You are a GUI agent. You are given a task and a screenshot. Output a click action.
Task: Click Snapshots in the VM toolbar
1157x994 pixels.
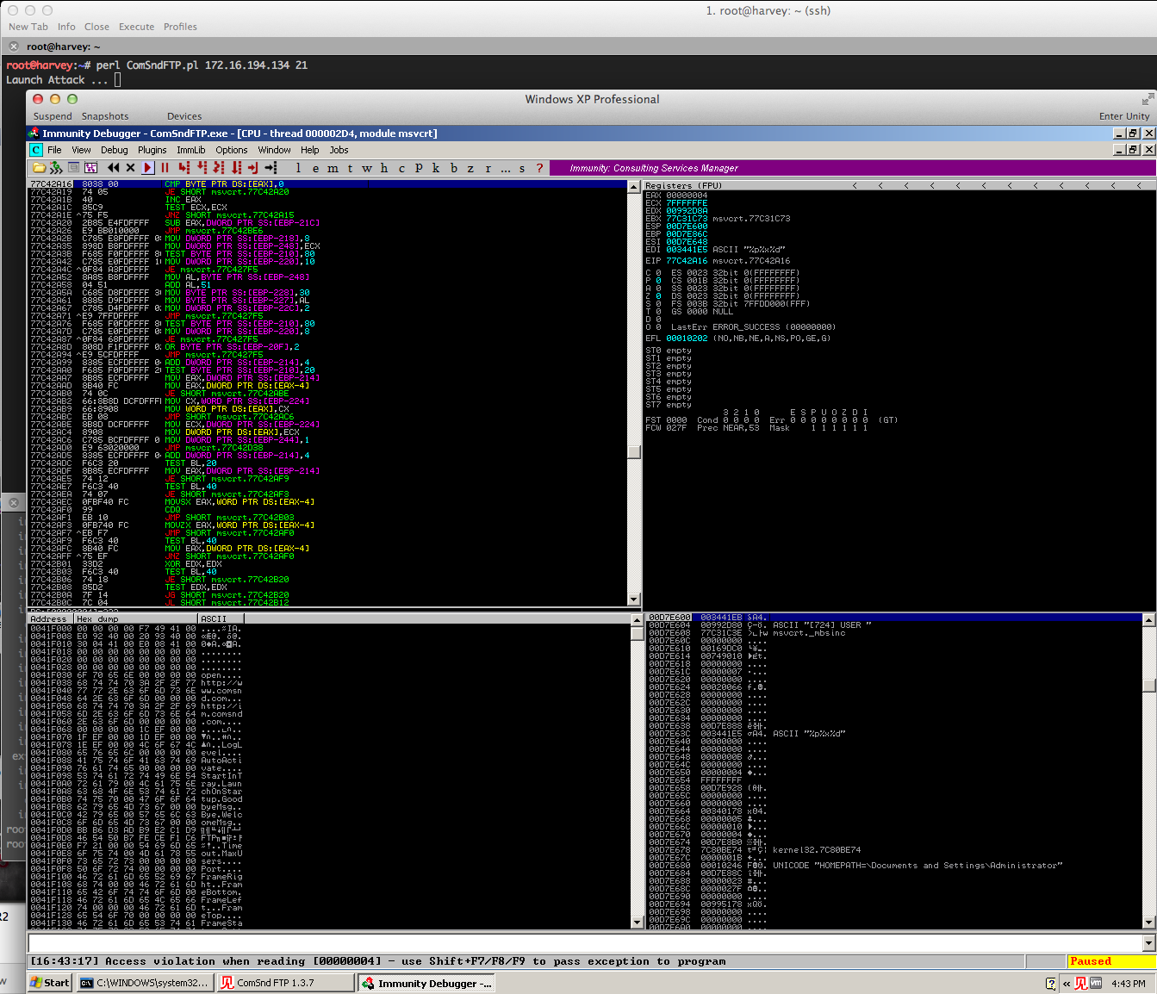[x=105, y=116]
